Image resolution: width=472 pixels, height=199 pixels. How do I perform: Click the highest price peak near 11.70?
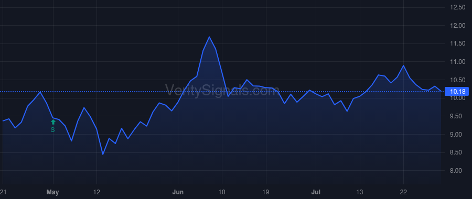point(209,37)
